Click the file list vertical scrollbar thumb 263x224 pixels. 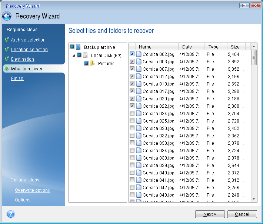click(x=254, y=57)
